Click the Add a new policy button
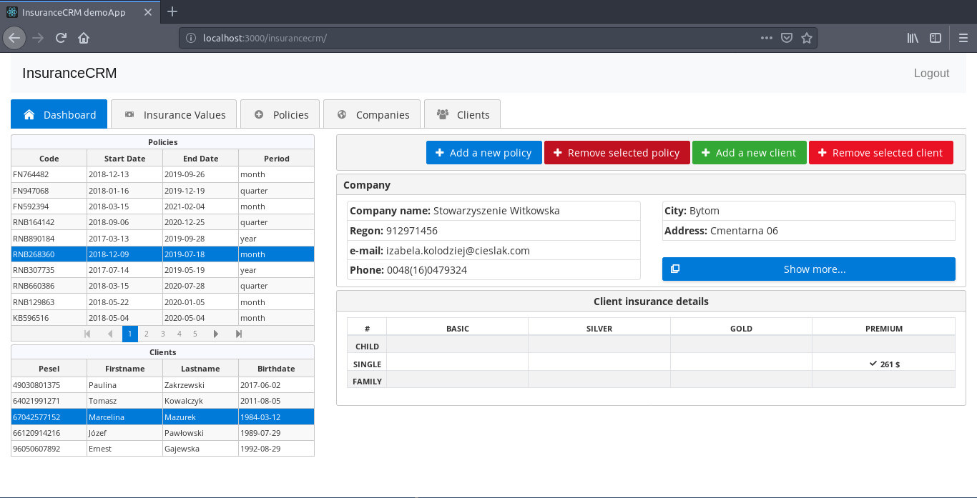 (x=483, y=152)
